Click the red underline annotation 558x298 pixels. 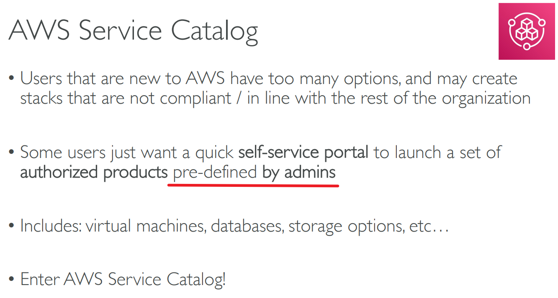[253, 185]
